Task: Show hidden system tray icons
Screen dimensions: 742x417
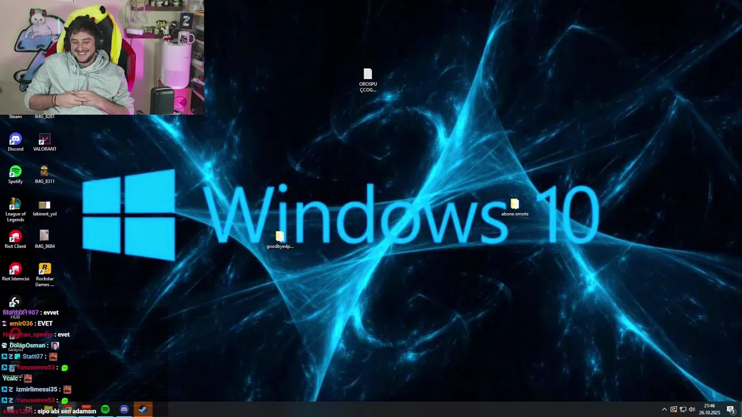Action: coord(664,409)
